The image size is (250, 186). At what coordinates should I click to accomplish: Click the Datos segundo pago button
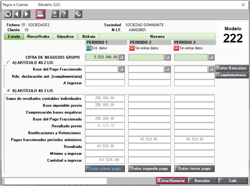coord(149,169)
